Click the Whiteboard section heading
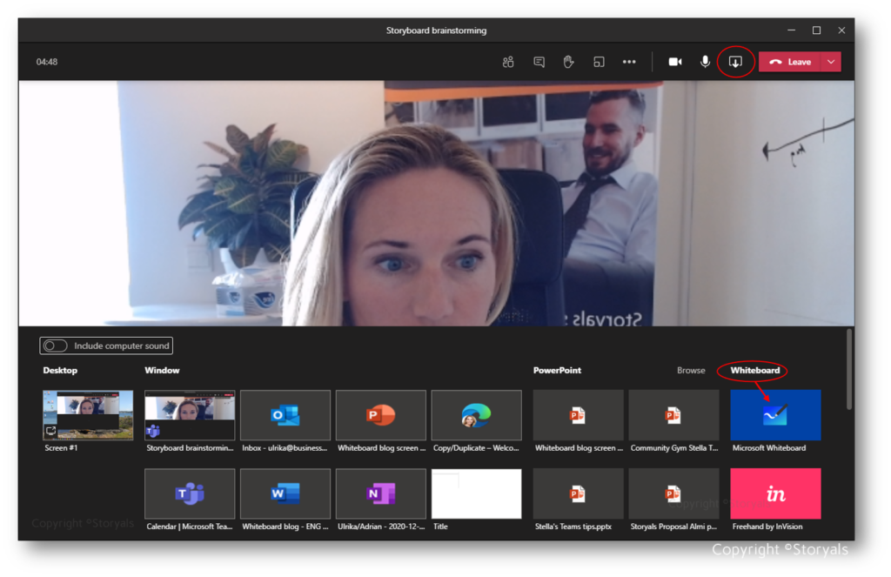 pos(754,370)
